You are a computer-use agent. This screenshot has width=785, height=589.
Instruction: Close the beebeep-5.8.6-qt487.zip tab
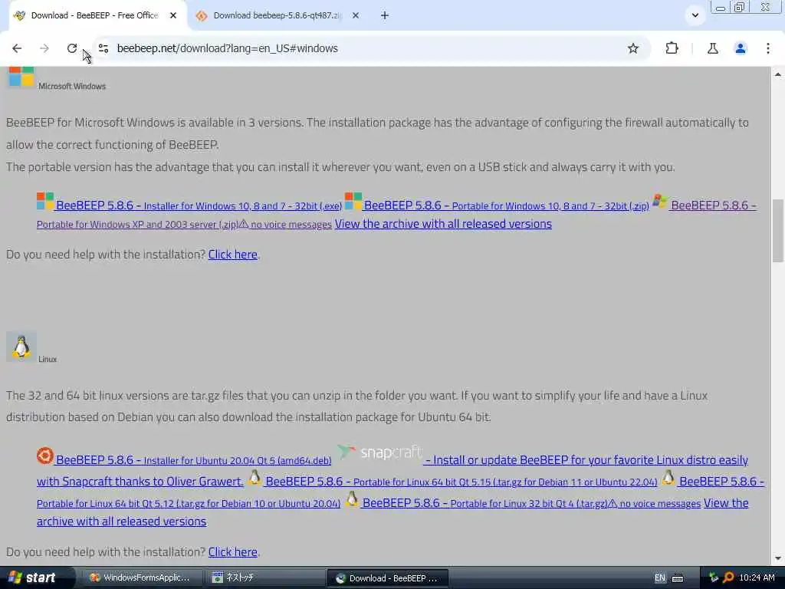pos(356,15)
